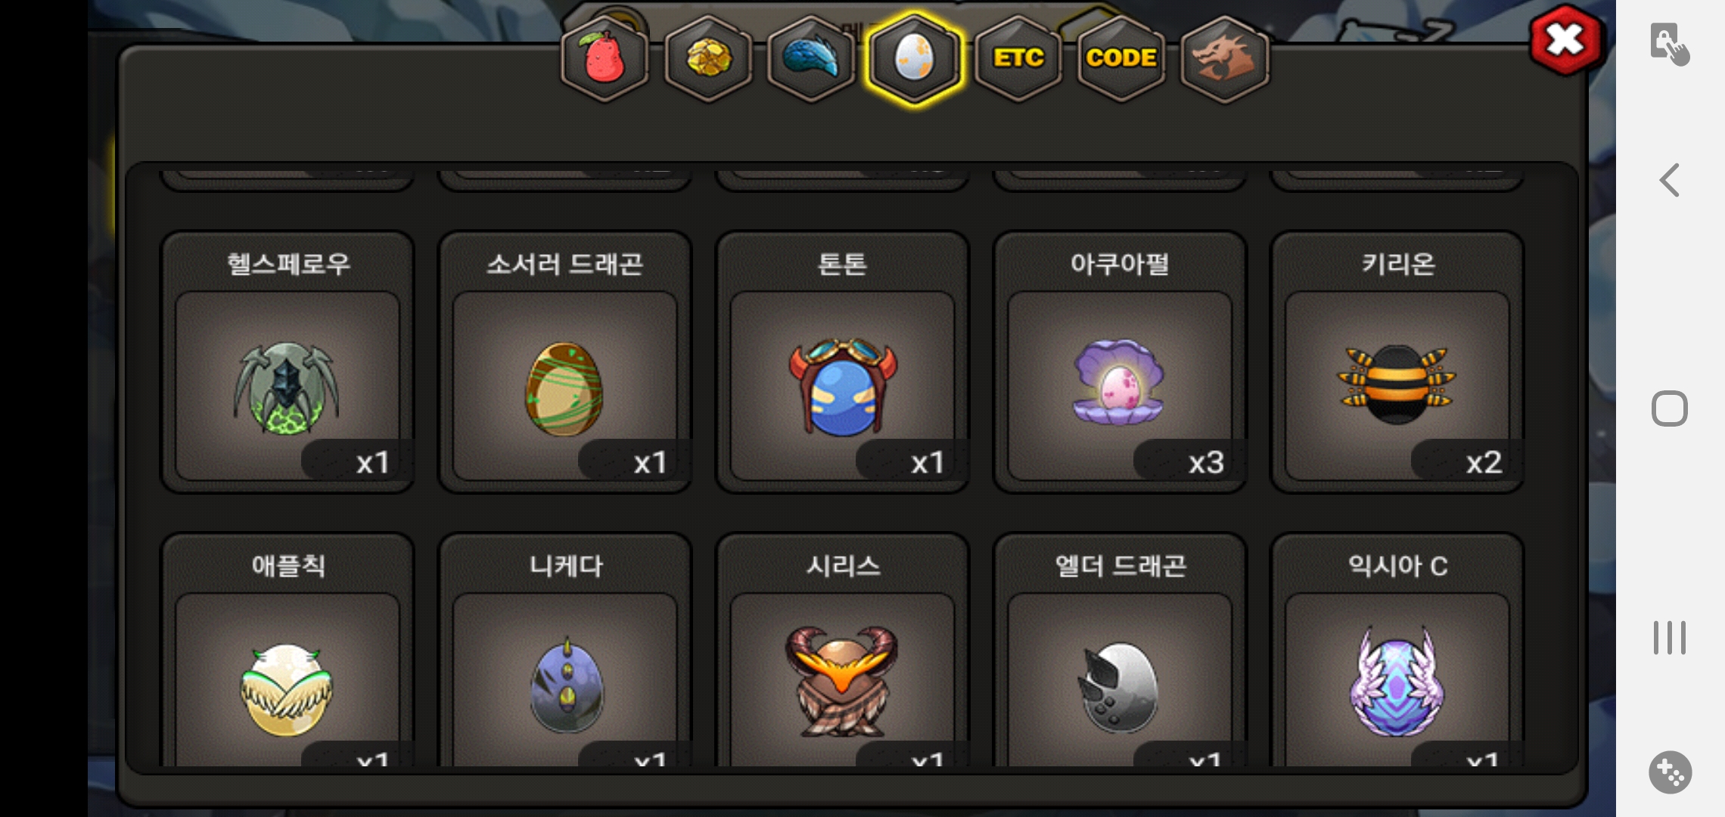Switch to the gold nugget tab
Screen dimensions: 1725x817
708,58
